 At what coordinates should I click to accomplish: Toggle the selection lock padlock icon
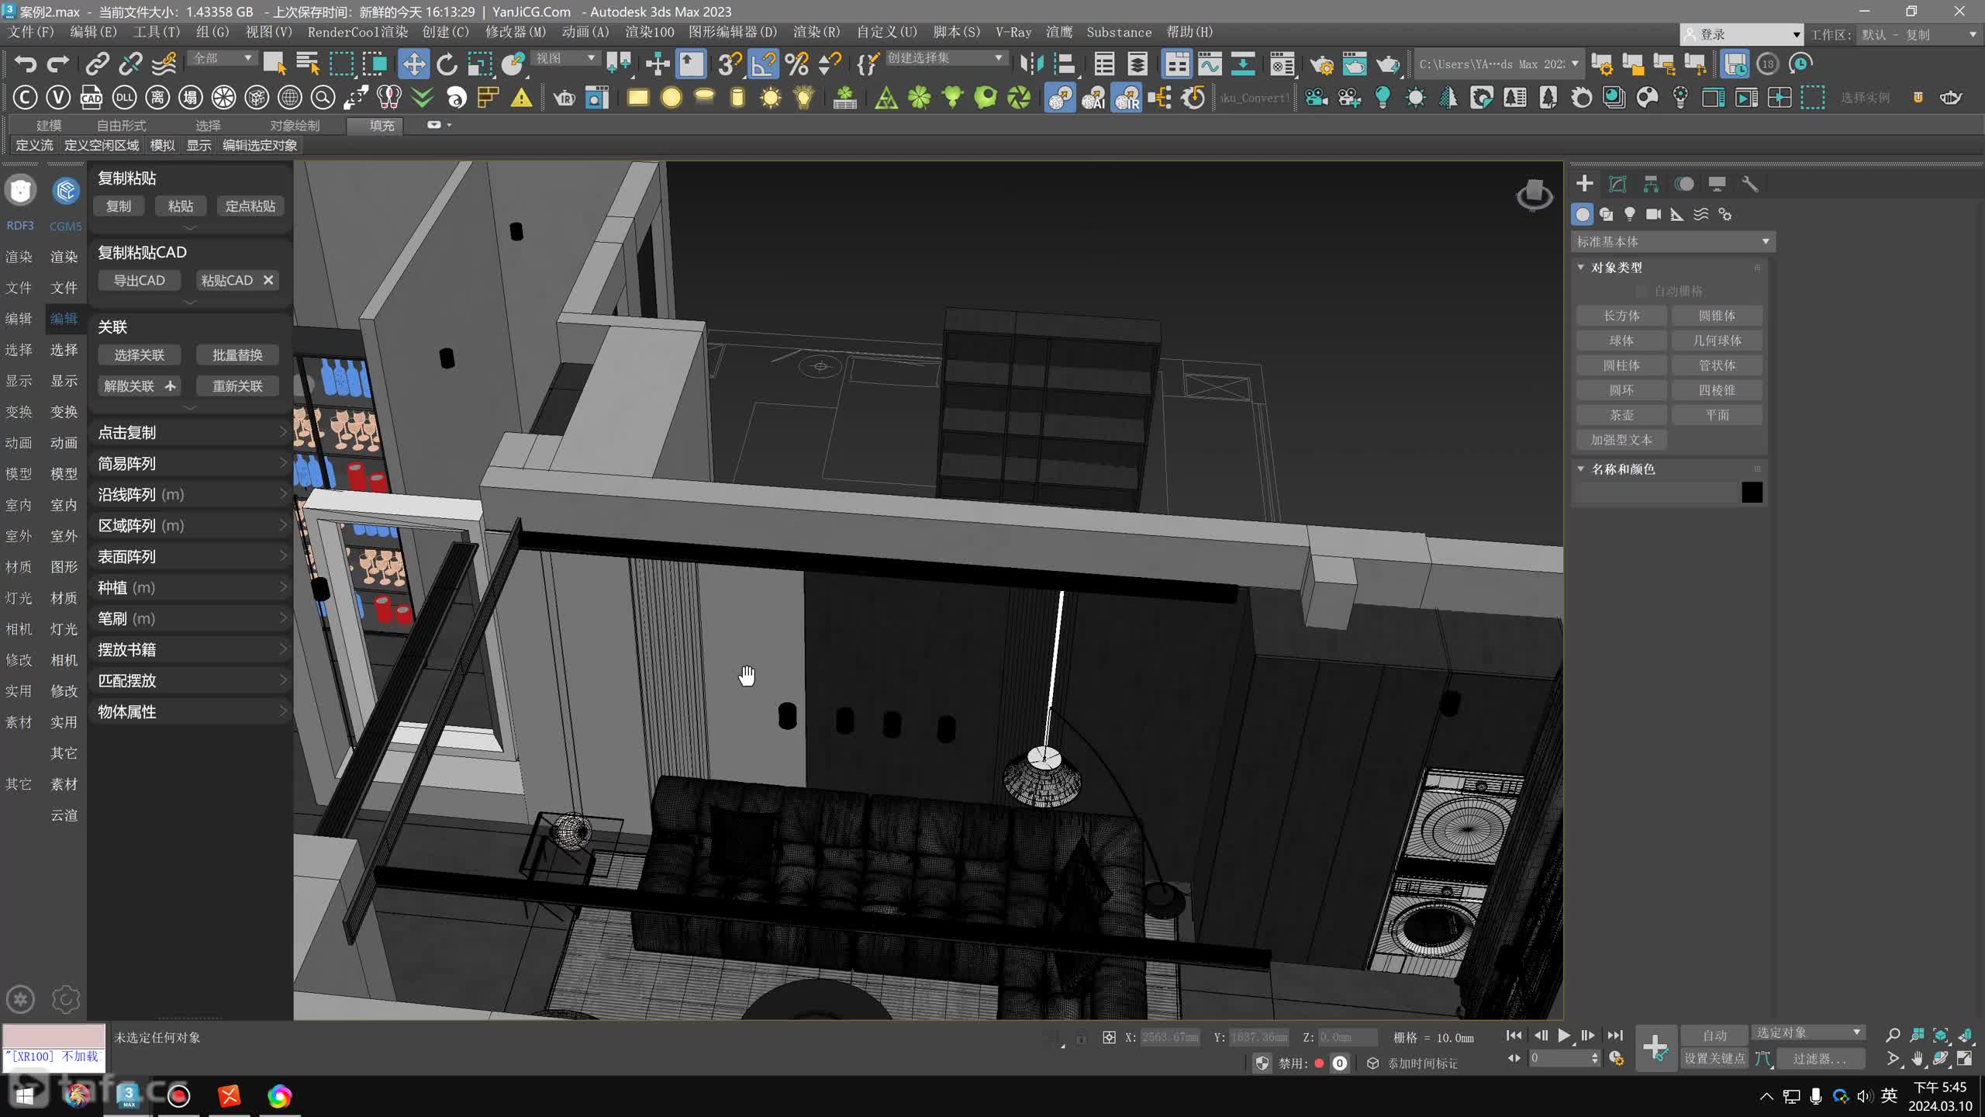coord(1082,1037)
